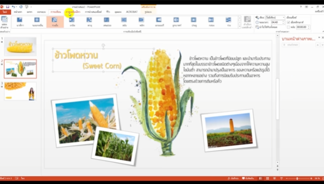Undo the last action
Image resolution: width=324 pixels, height=184 pixels.
(13, 7)
